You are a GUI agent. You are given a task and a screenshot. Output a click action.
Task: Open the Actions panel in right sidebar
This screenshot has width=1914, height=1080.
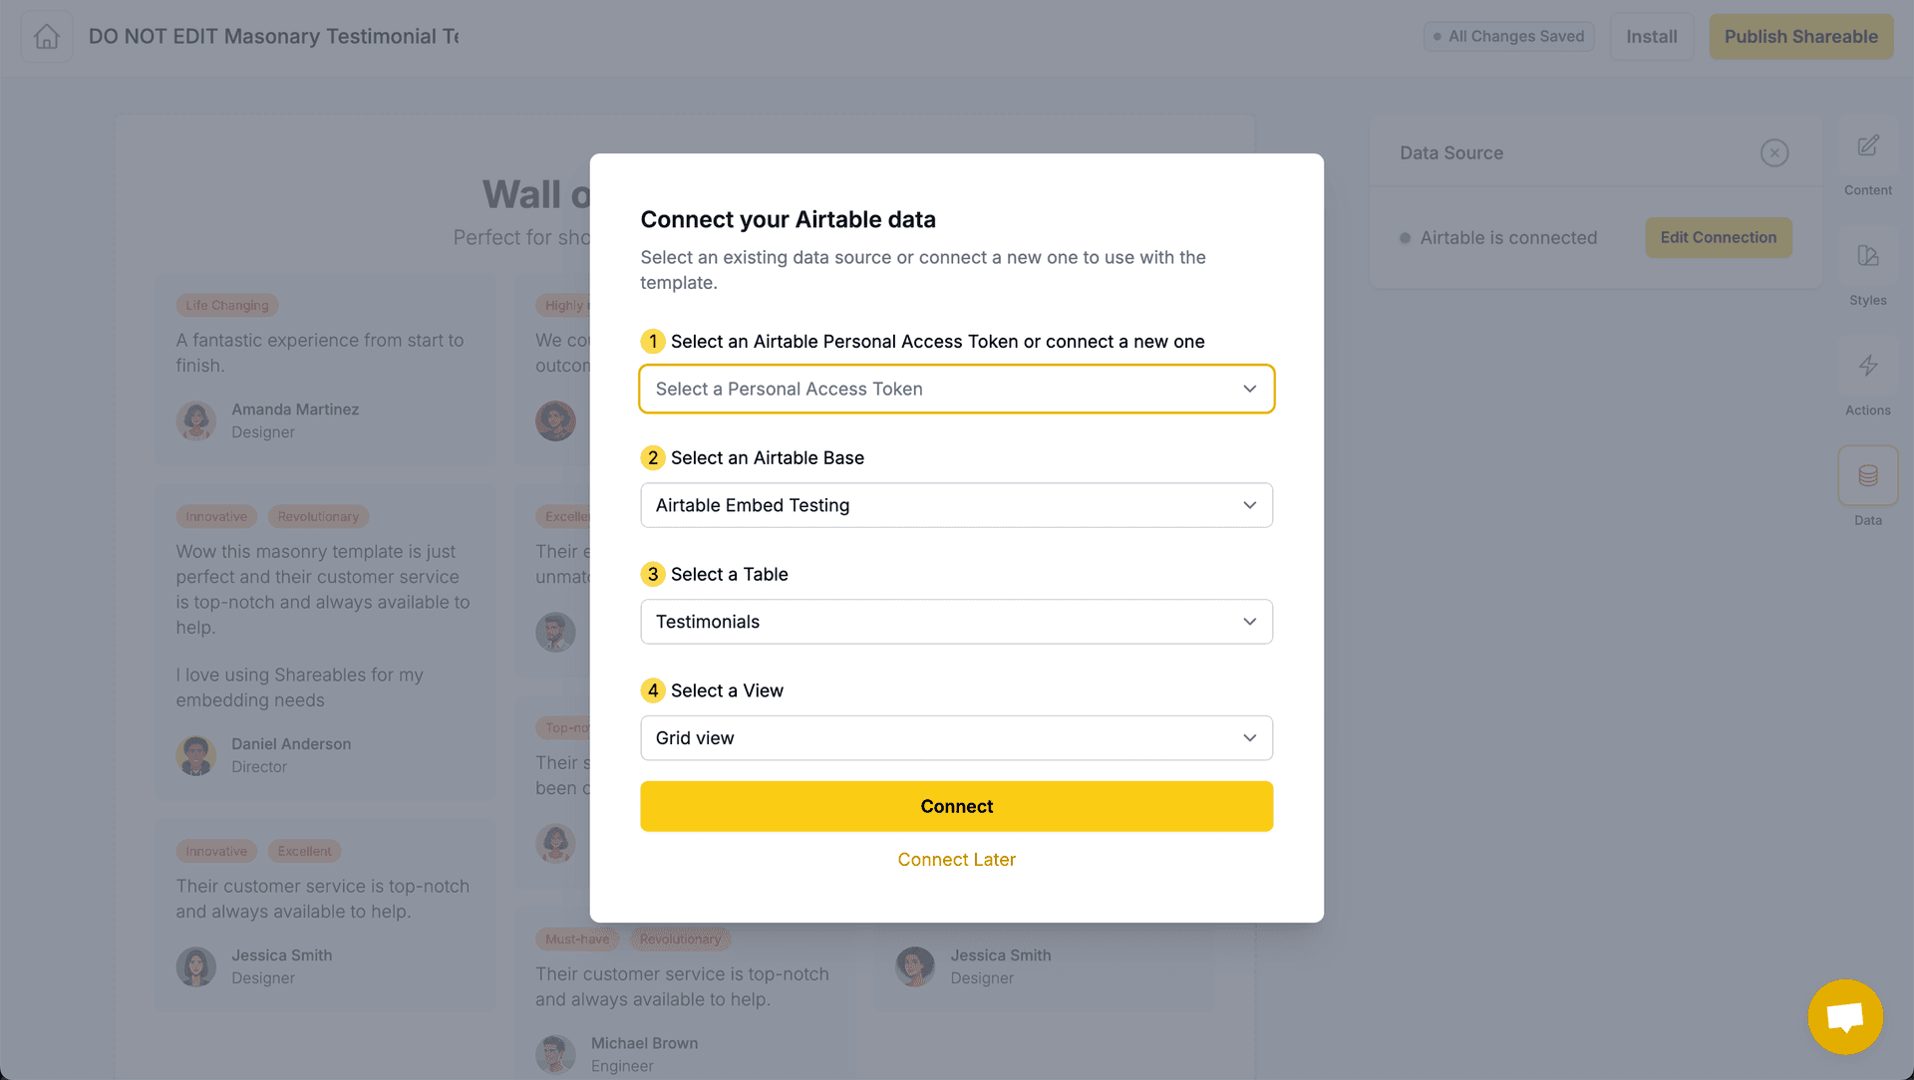tap(1867, 379)
